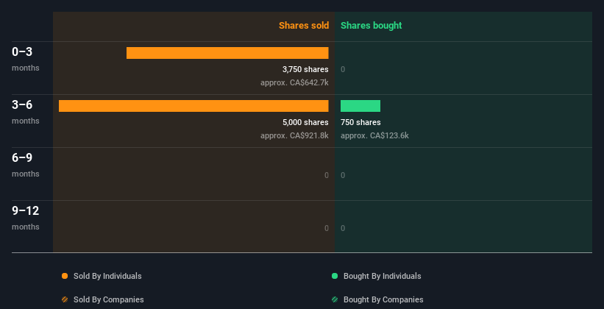Click the striped Bought By Companies legend icon
Viewport: 604px width, 309px height.
(x=335, y=299)
